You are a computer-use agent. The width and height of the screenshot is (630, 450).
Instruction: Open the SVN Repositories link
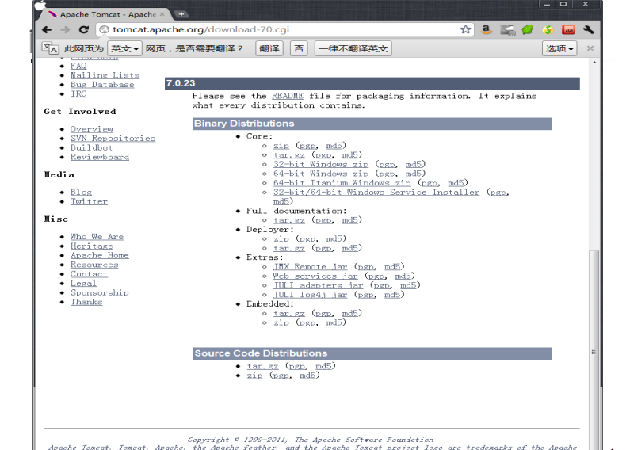113,138
